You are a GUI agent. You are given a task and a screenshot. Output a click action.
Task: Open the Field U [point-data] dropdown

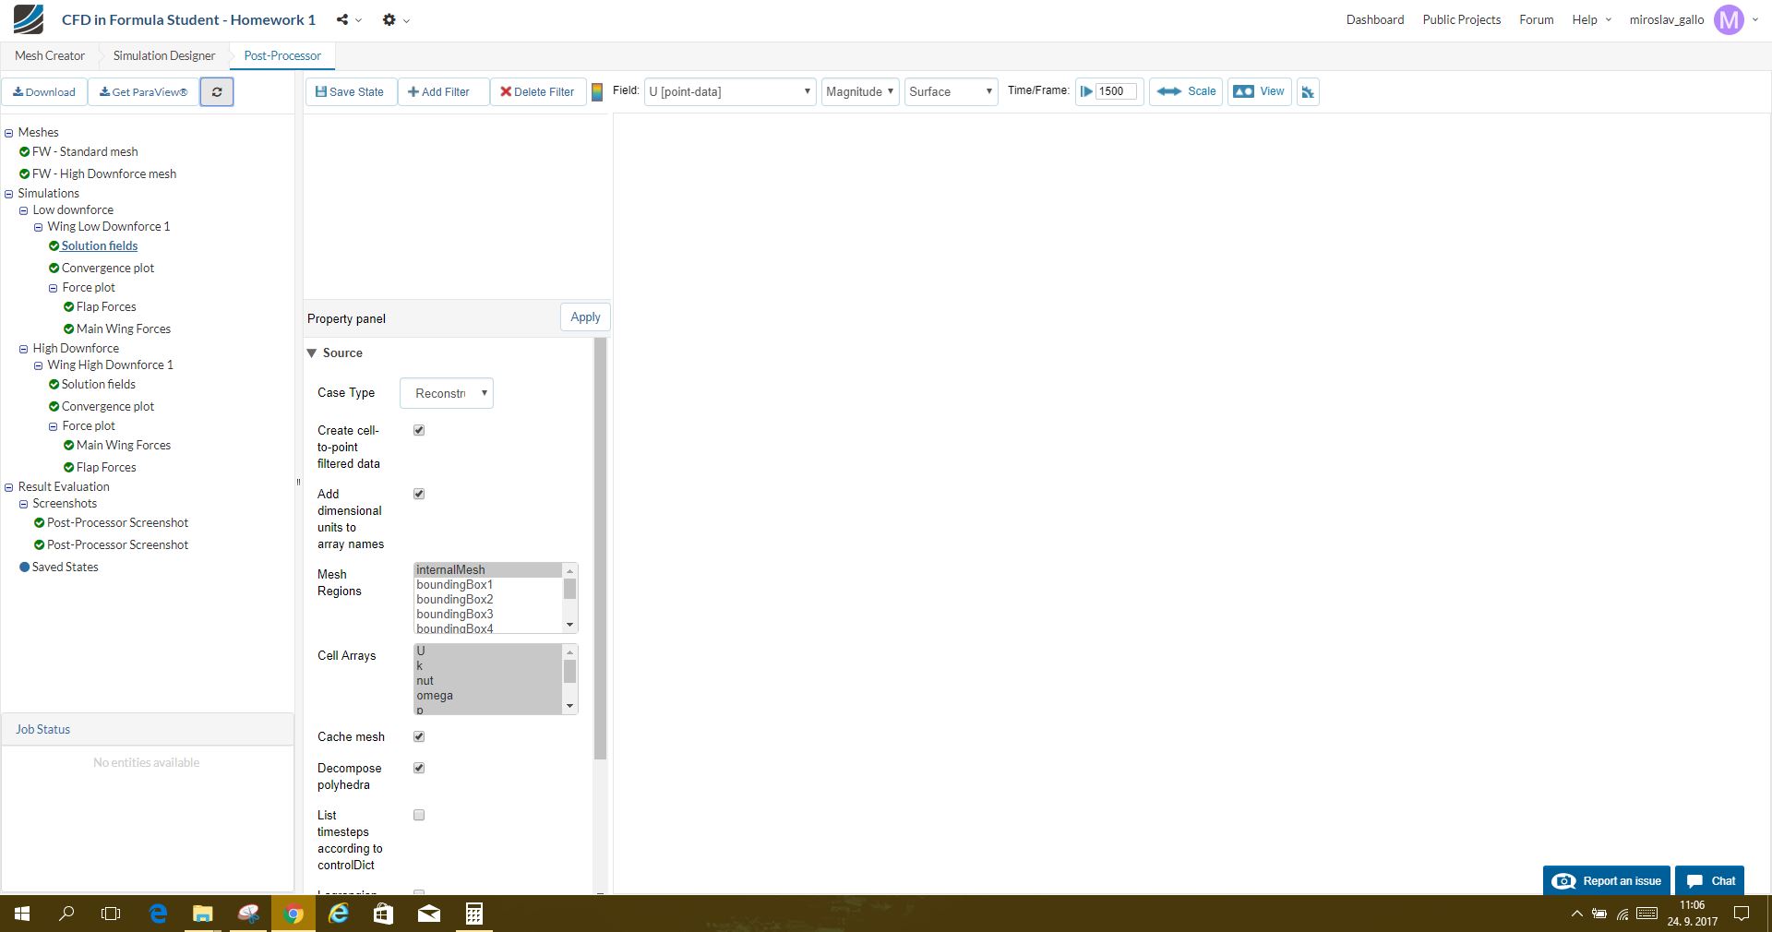(x=730, y=91)
